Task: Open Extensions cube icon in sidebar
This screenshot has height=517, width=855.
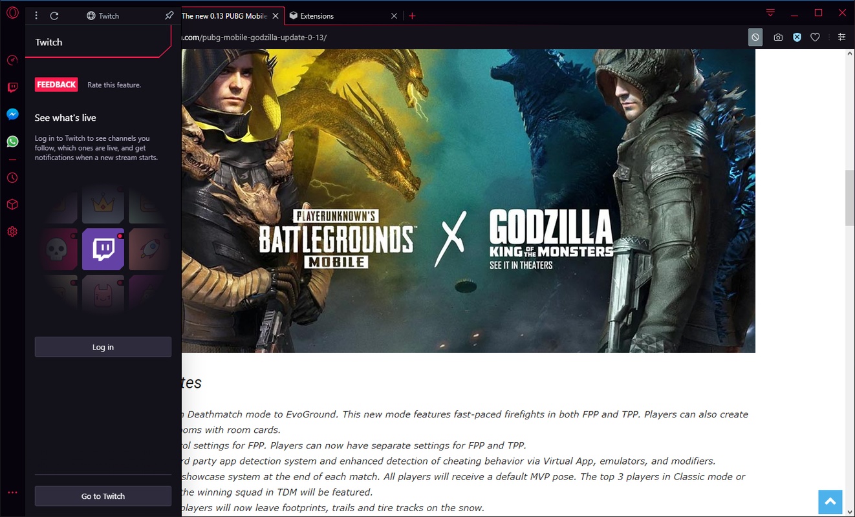Action: click(x=12, y=204)
